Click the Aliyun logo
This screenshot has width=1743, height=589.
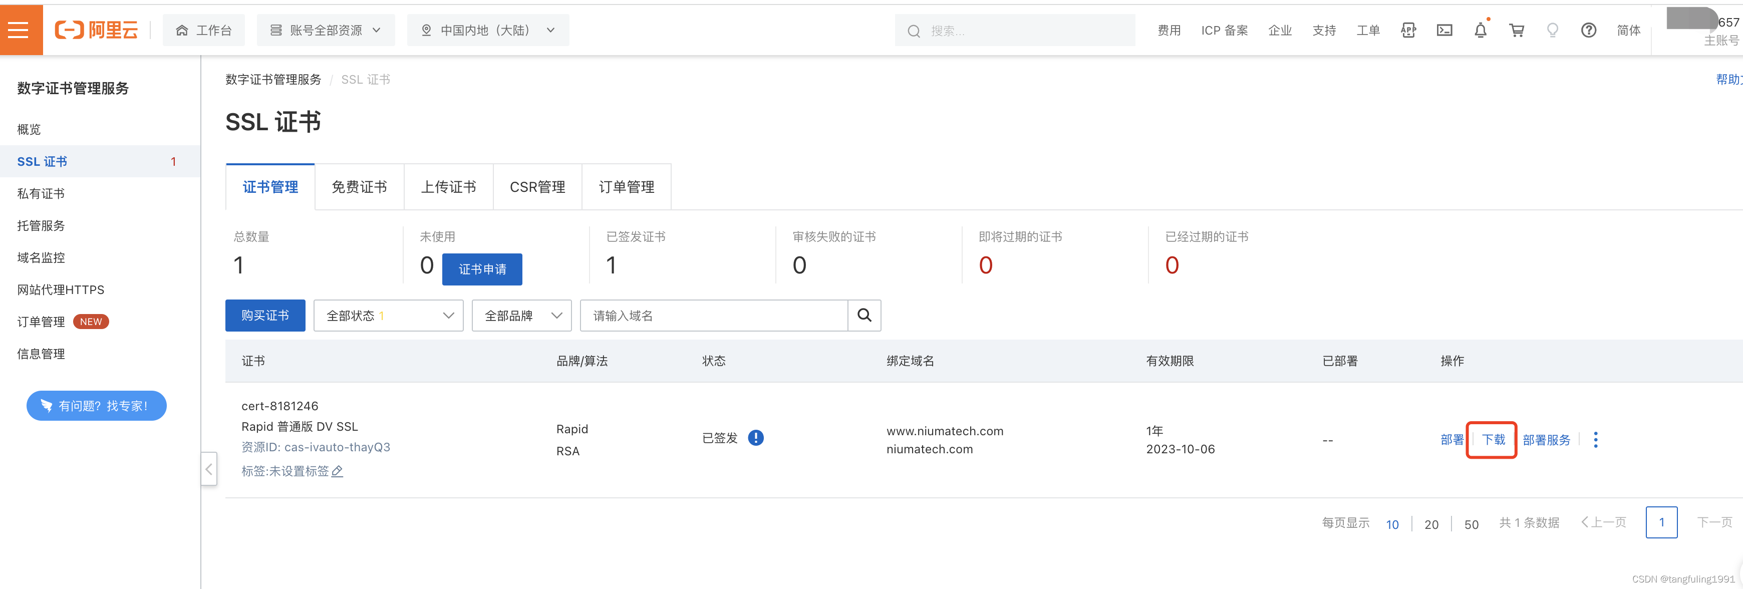coord(96,30)
